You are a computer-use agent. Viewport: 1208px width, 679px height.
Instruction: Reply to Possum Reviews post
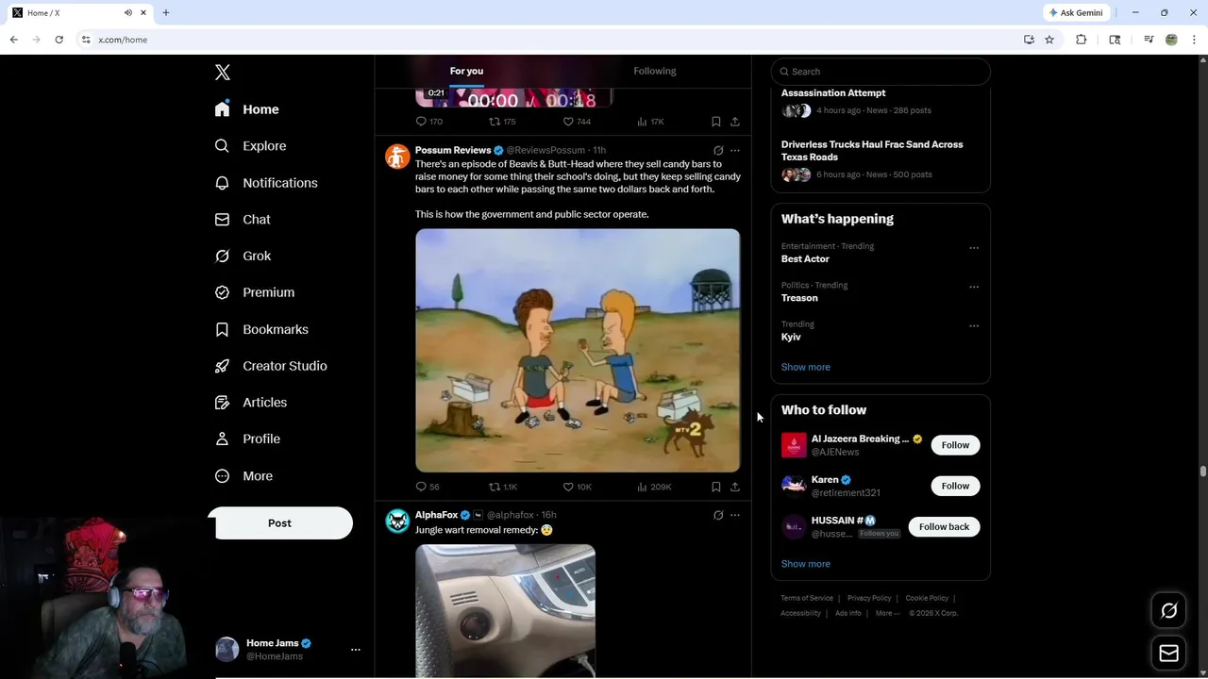pyautogui.click(x=428, y=487)
